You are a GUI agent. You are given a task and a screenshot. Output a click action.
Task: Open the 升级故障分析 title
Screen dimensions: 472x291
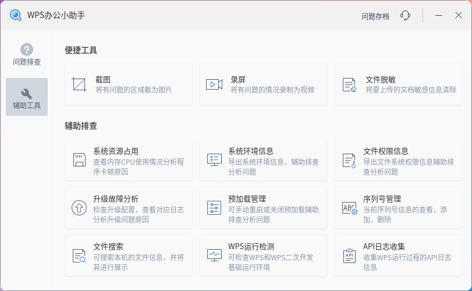point(116,199)
